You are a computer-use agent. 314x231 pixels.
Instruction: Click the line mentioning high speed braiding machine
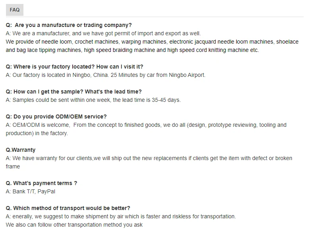pyautogui.click(x=132, y=50)
